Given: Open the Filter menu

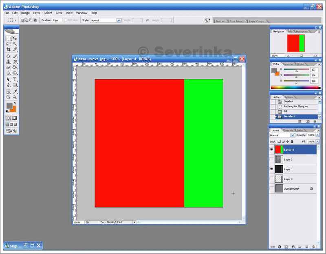Looking at the screenshot, I should 59,13.
